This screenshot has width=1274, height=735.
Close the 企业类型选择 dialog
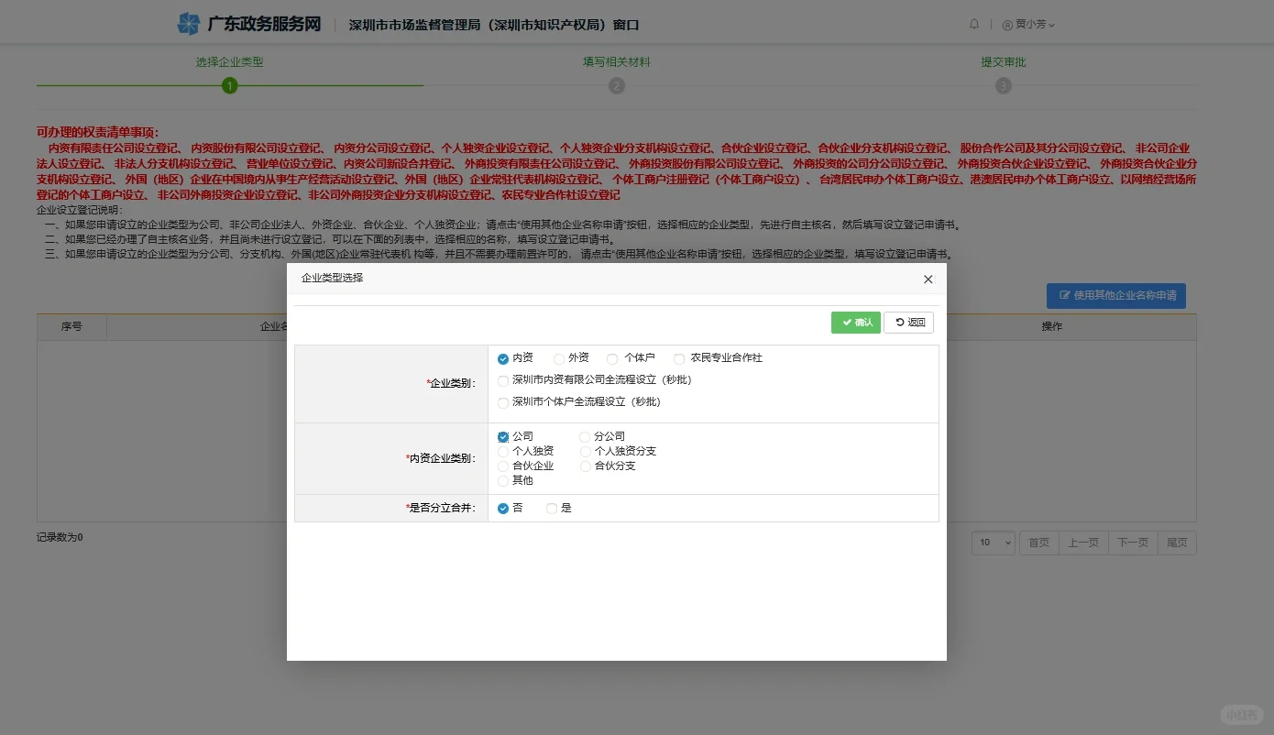tap(928, 279)
